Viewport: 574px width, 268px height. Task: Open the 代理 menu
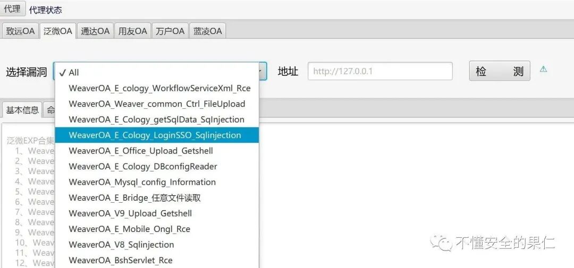click(12, 9)
